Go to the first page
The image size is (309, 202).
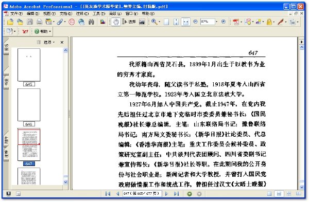(x=108, y=194)
